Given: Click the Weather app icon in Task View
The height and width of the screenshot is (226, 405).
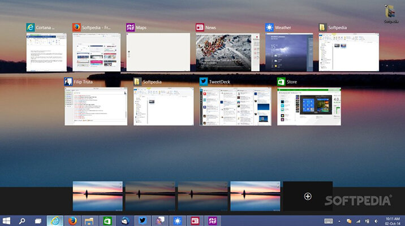Looking at the screenshot, I should pos(269,27).
